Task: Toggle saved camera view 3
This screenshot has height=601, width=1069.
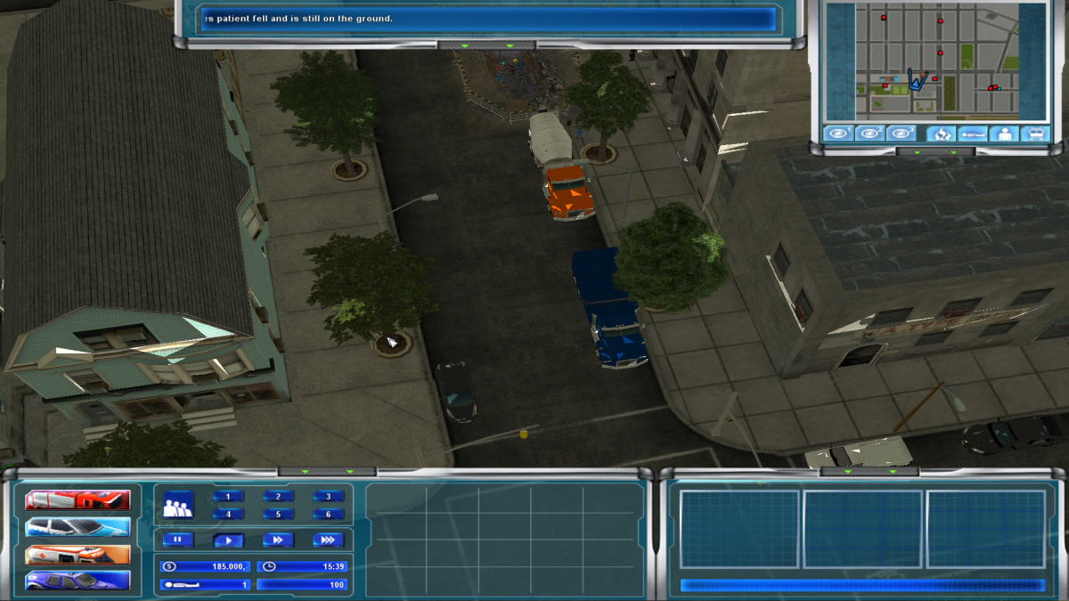Action: pyautogui.click(x=902, y=134)
